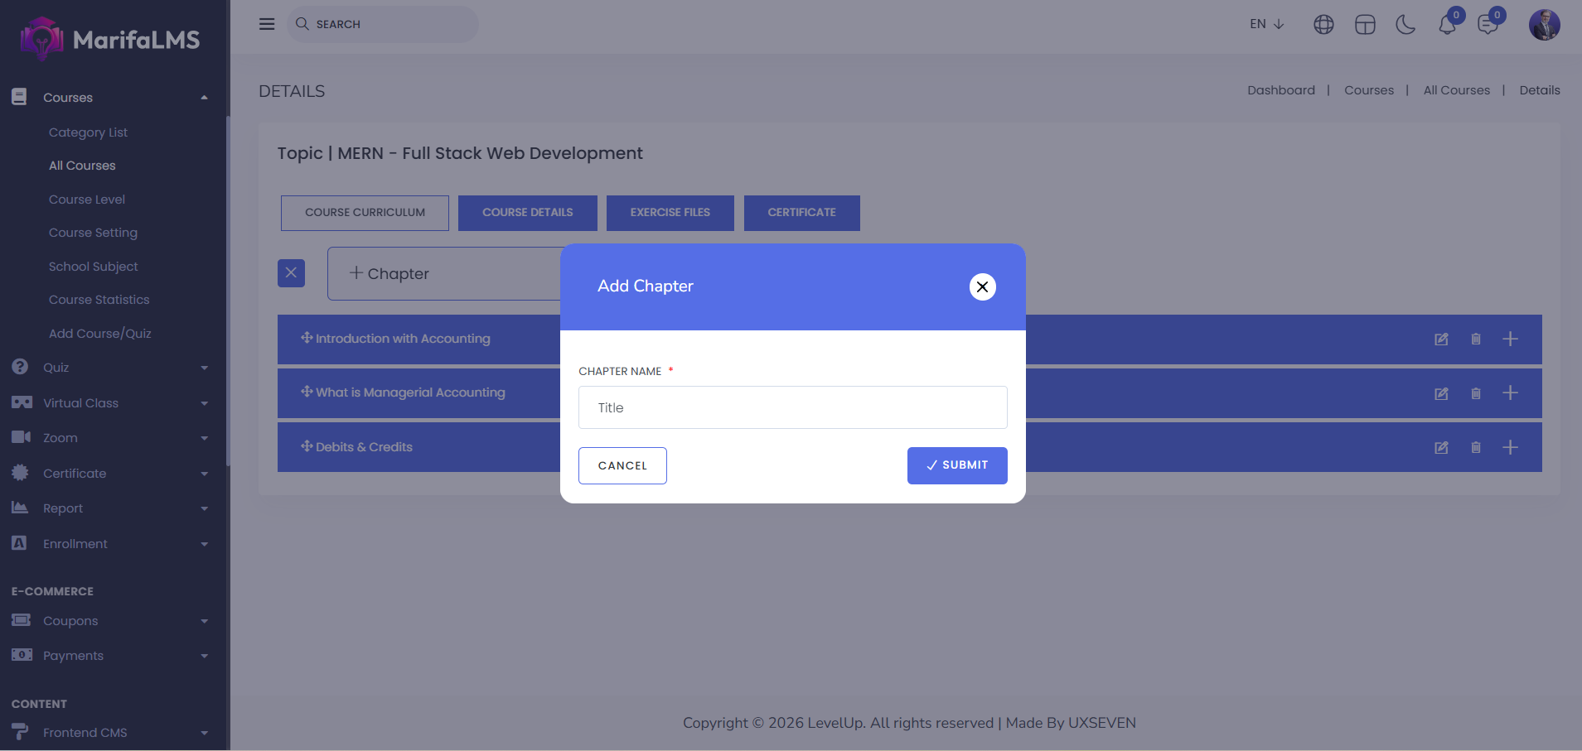Click the blue X collapse button

point(291,273)
